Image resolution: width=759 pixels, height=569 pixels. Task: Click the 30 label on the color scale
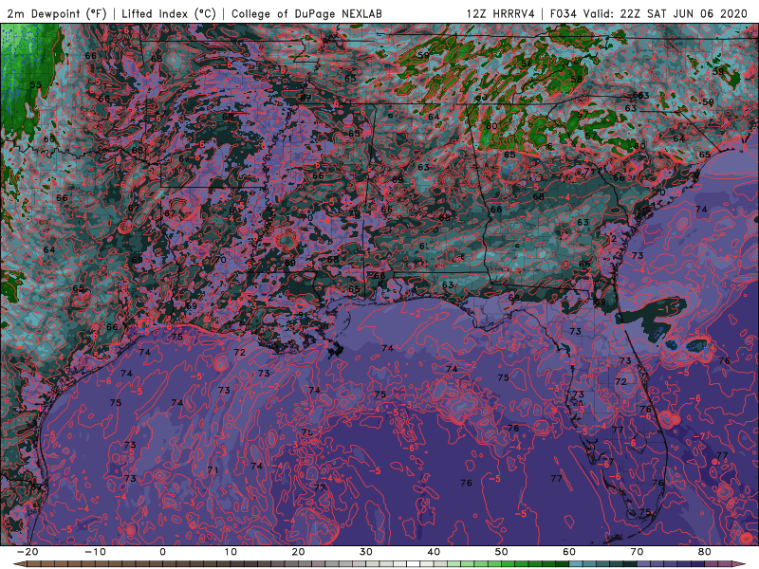[366, 552]
